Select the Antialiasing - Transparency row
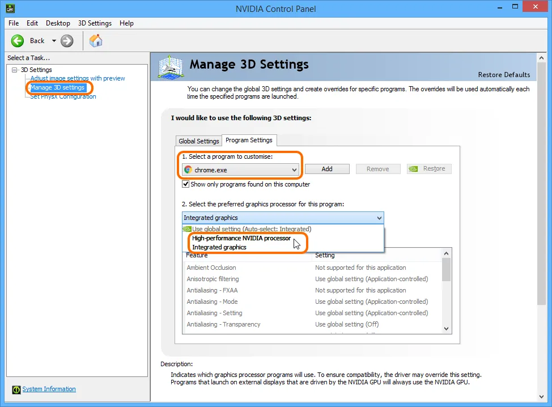 tap(312, 324)
